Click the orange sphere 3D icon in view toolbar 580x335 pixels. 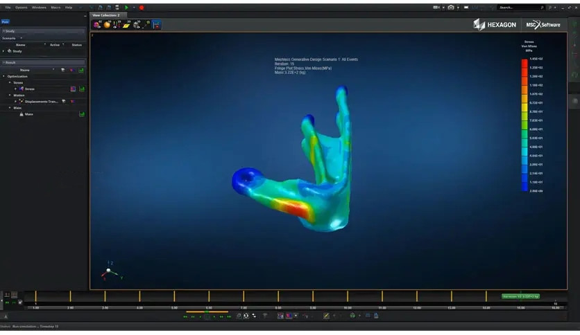pyautogui.click(x=107, y=25)
